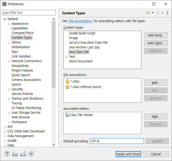Select Java Archive (.jar/.zip) type
This screenshot has width=172, height=161.
[84, 47]
